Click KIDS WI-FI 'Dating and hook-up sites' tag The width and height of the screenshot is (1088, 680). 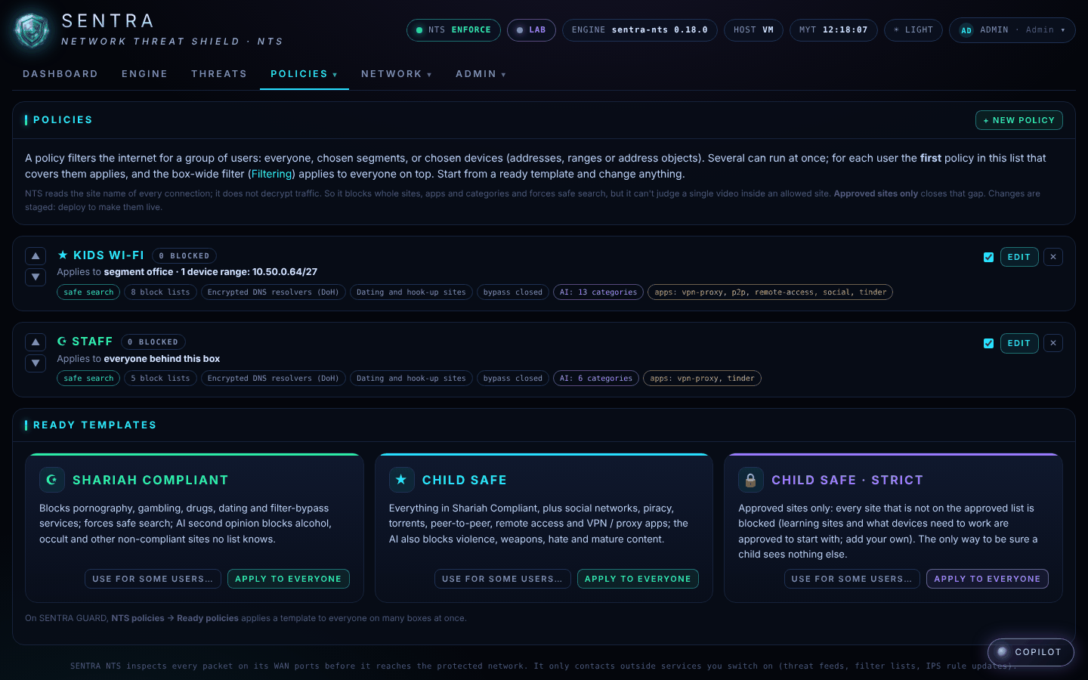coord(411,292)
